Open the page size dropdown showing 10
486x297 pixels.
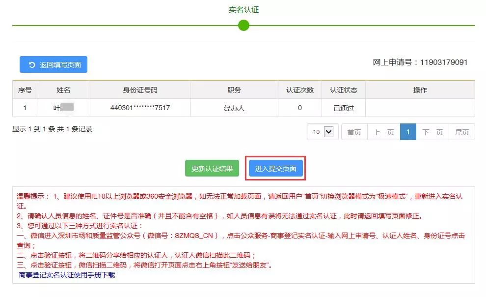[x=323, y=132]
